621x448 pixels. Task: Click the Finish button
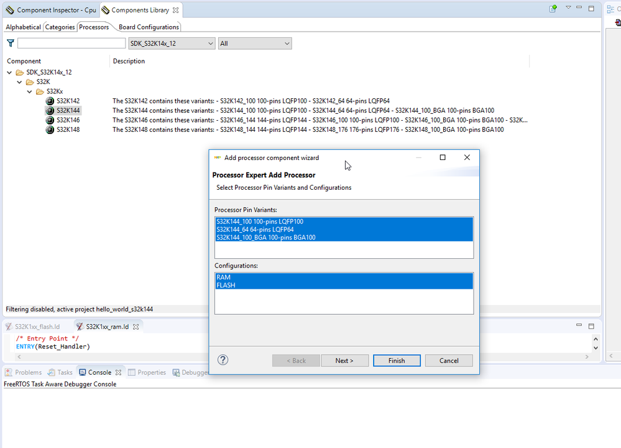pyautogui.click(x=397, y=360)
